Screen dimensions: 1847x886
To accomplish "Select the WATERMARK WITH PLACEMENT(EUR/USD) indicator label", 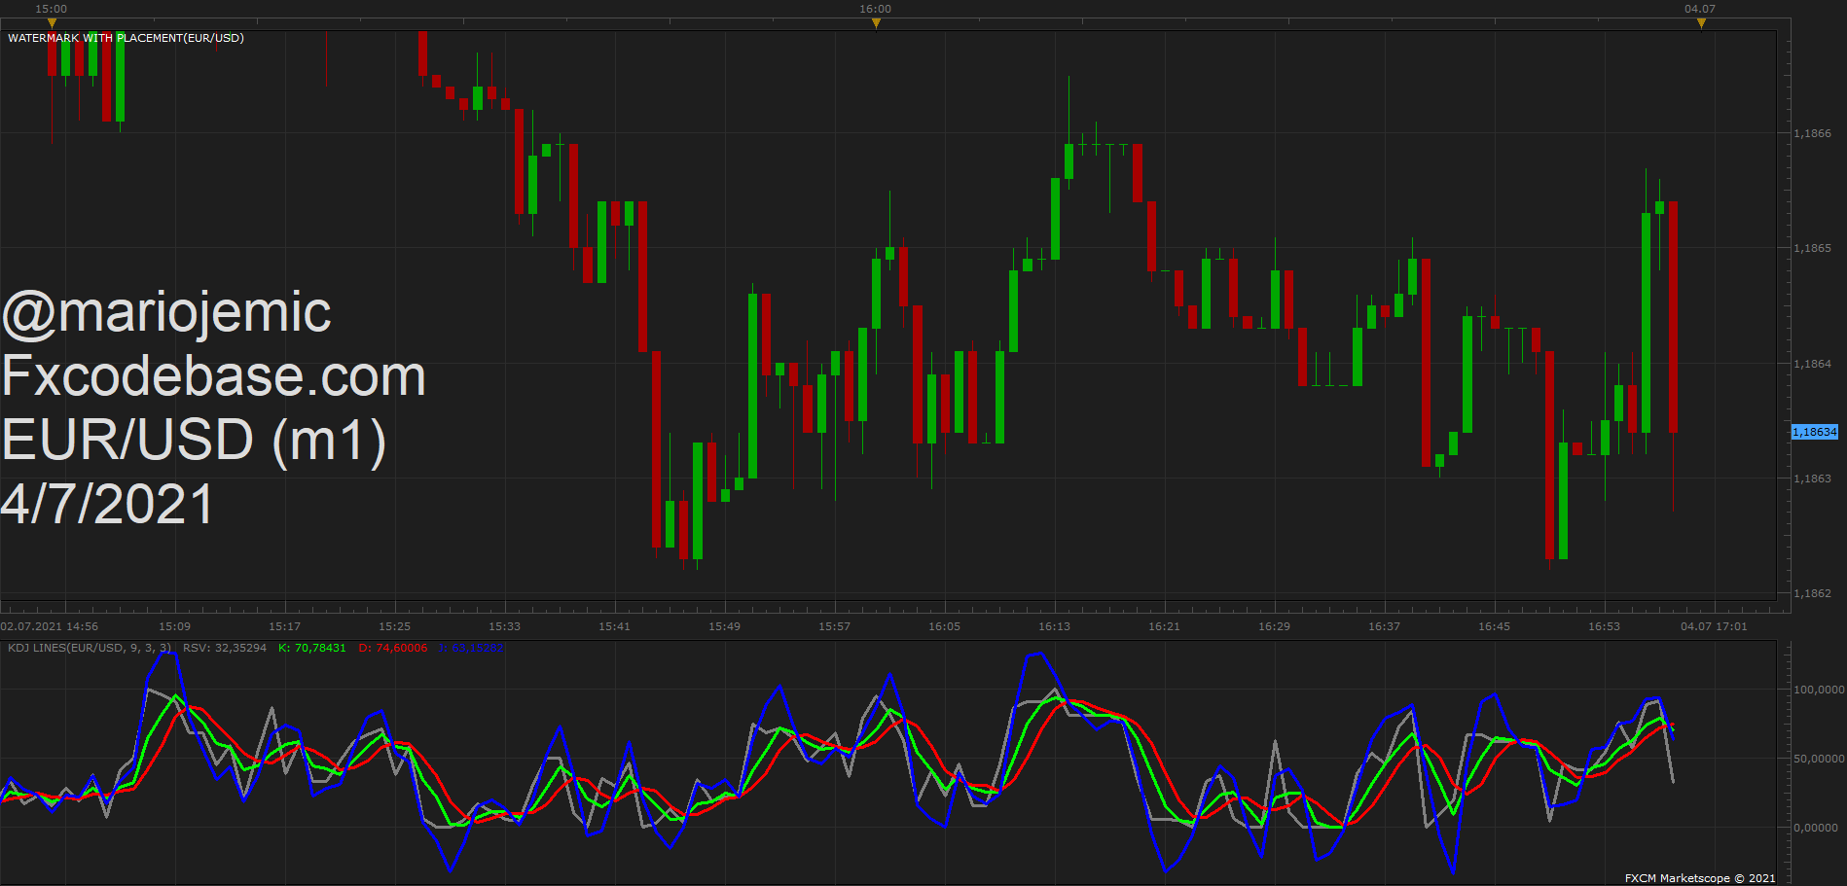I will (126, 38).
